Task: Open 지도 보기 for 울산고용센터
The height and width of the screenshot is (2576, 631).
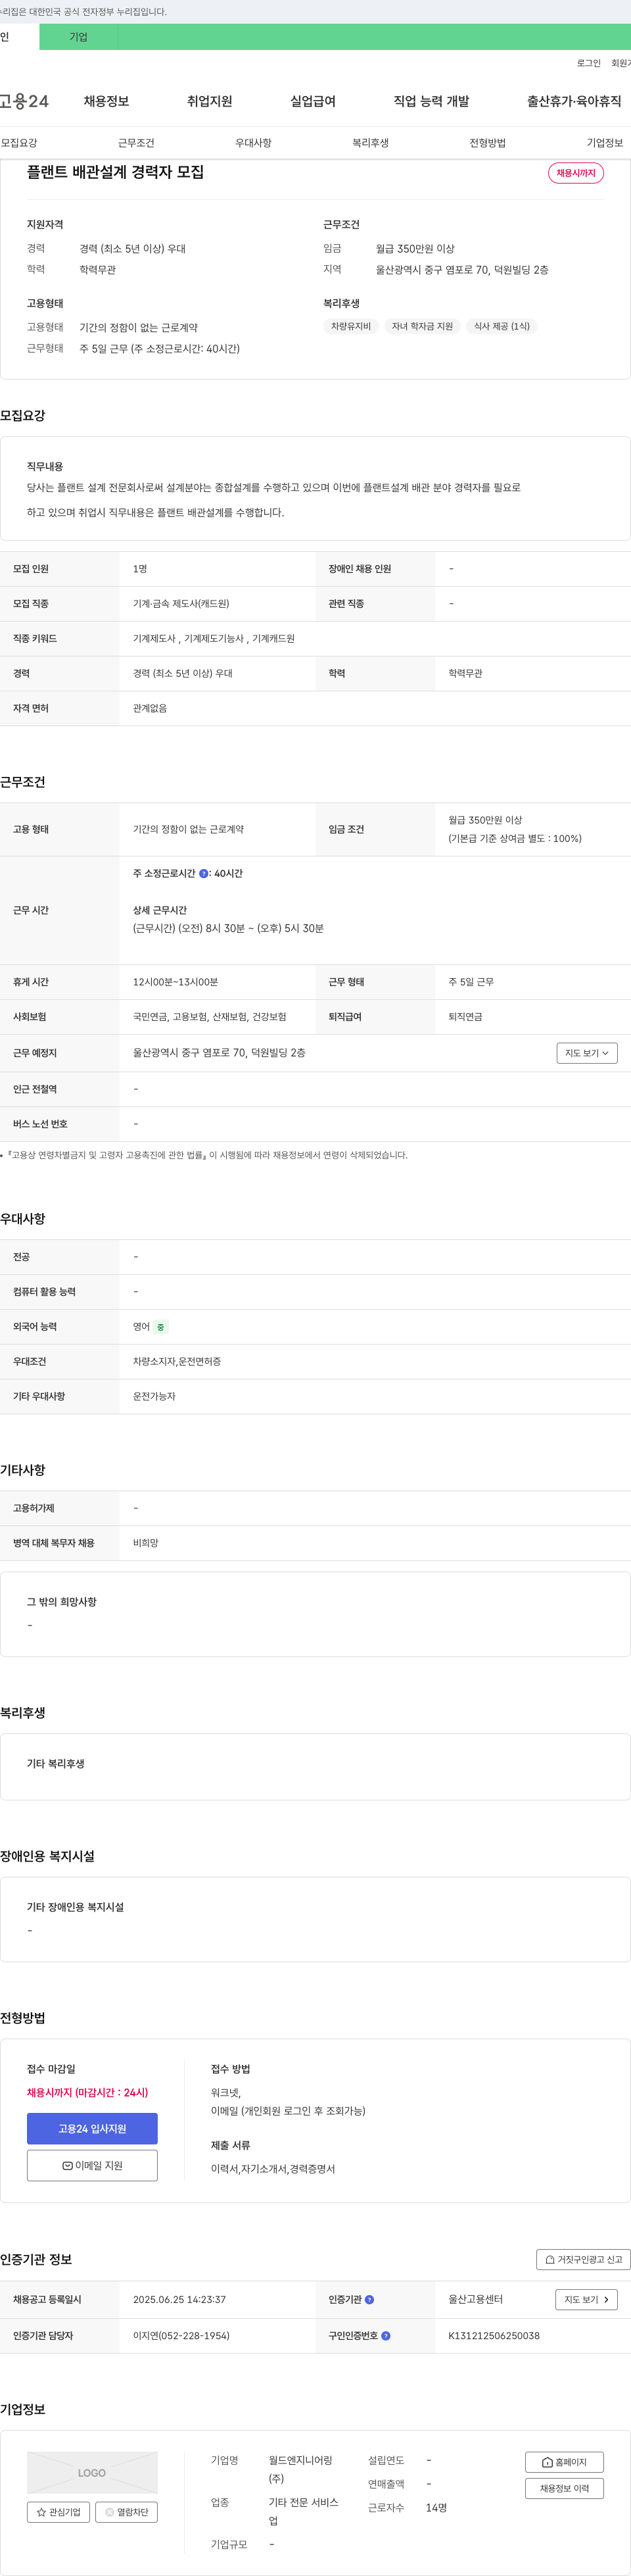Action: (x=586, y=2300)
